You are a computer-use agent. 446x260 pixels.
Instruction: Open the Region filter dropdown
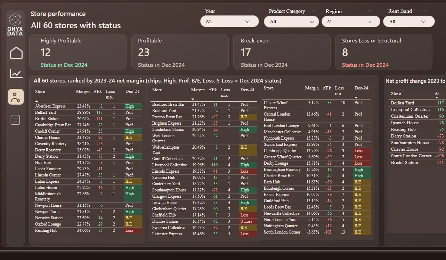coord(351,22)
